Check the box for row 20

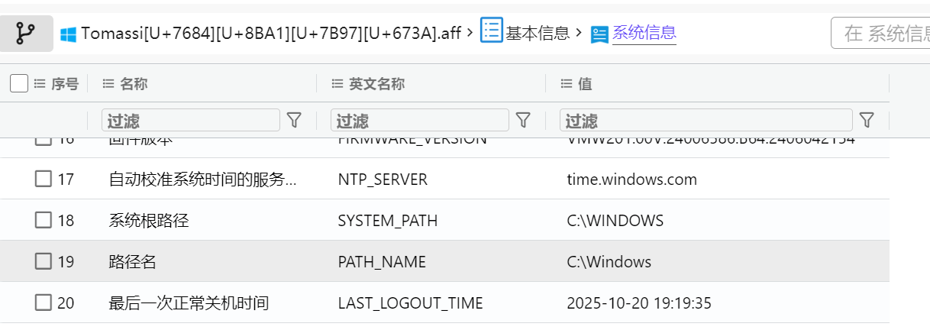(44, 302)
